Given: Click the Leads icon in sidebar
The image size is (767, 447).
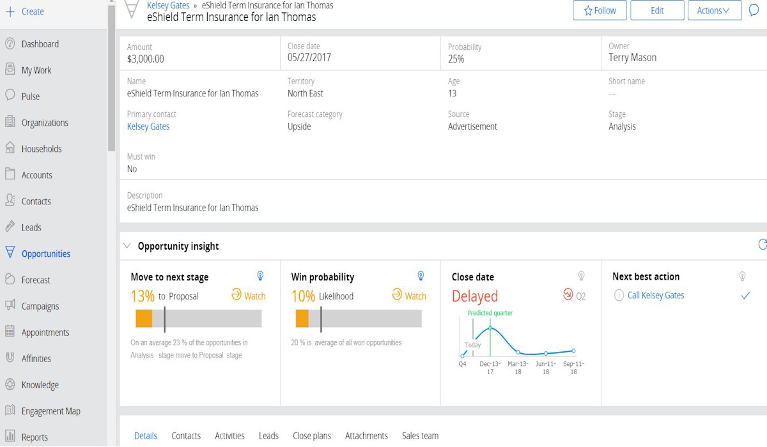Looking at the screenshot, I should [x=10, y=227].
